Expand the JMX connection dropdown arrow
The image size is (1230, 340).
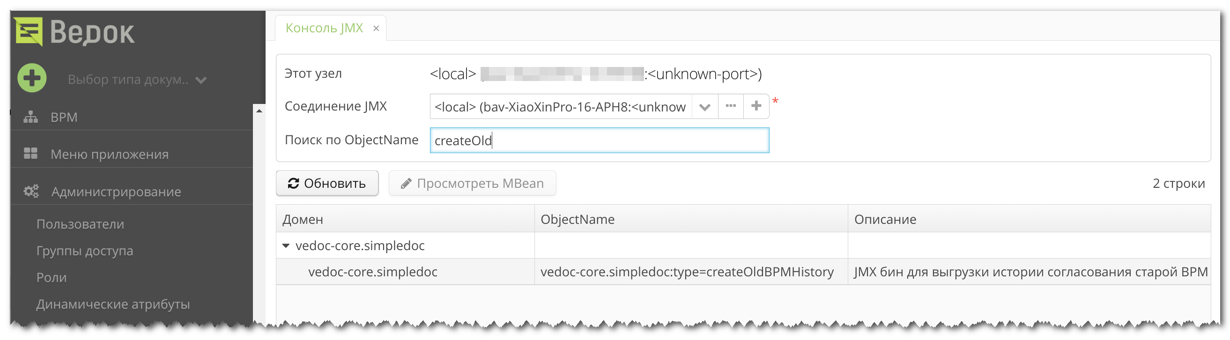pos(705,106)
